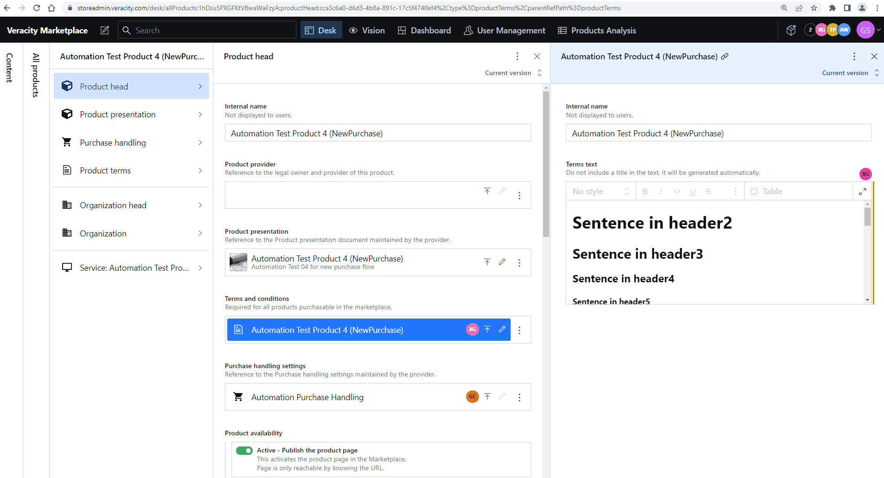Screen dimensions: 884x478
Task: Edit the Terms and conditions reference
Action: (502, 329)
